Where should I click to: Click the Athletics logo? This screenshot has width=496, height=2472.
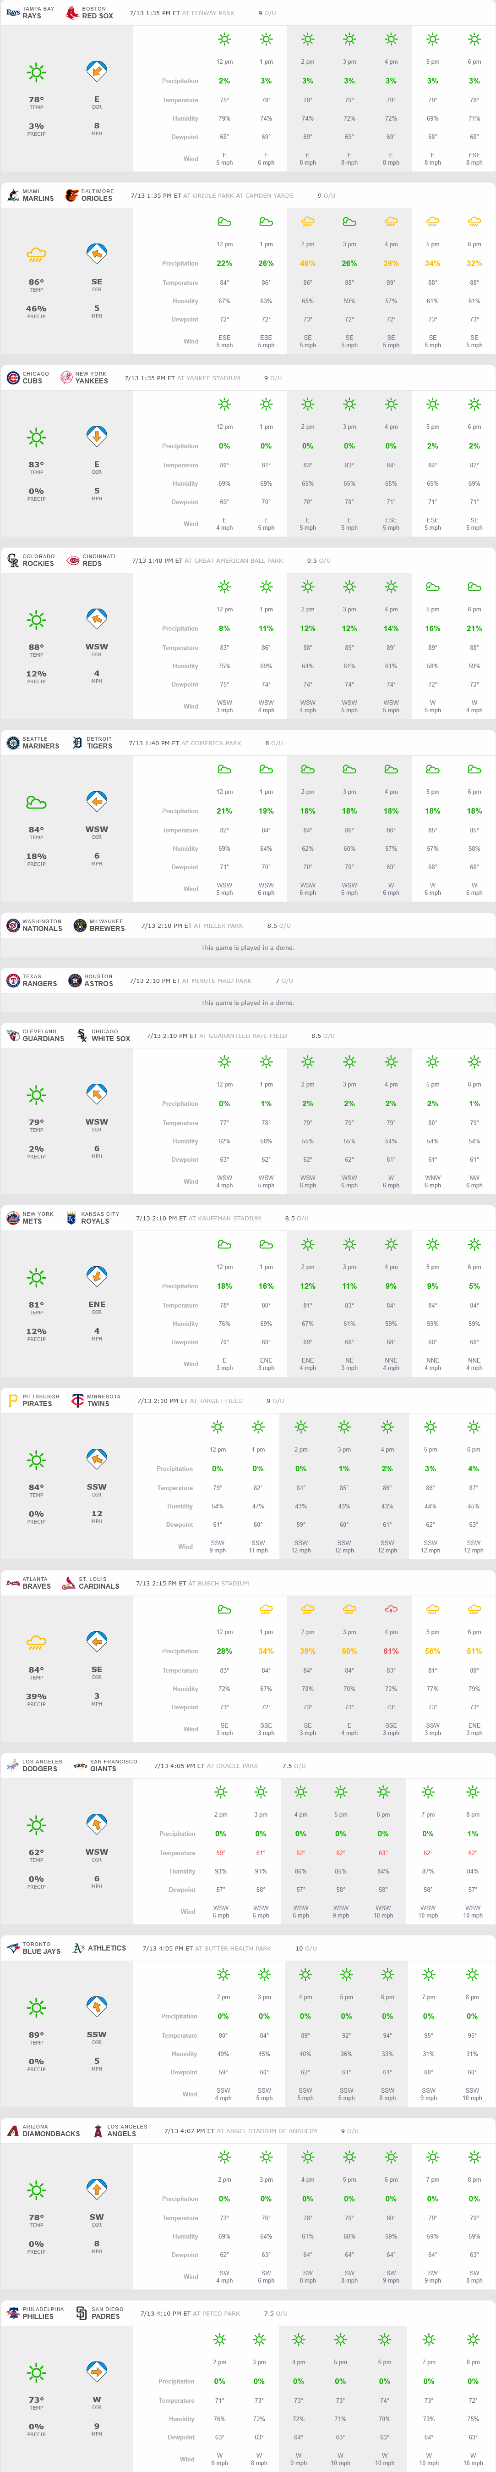pyautogui.click(x=78, y=1948)
